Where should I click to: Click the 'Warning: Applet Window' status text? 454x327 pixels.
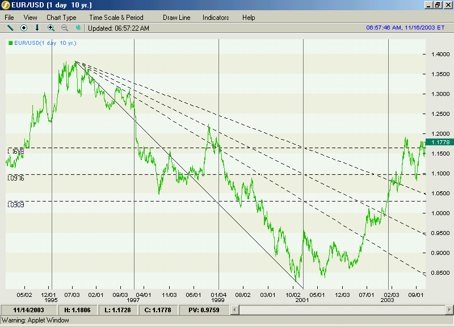(35, 320)
